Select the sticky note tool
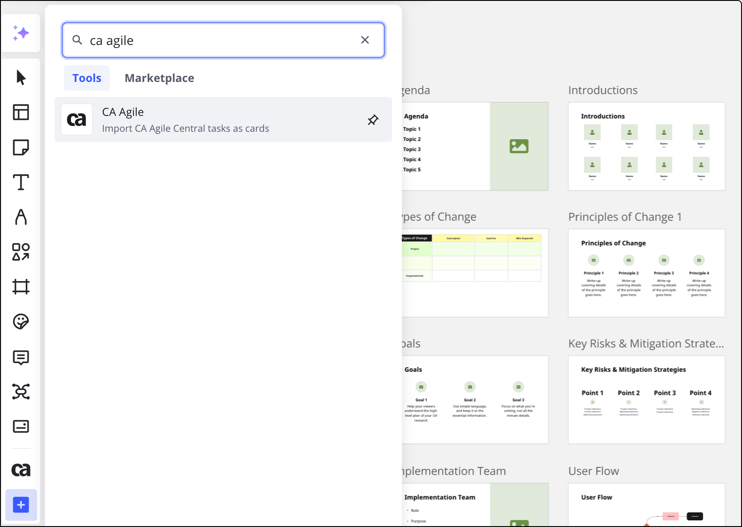Viewport: 742px width, 527px height. (x=21, y=147)
